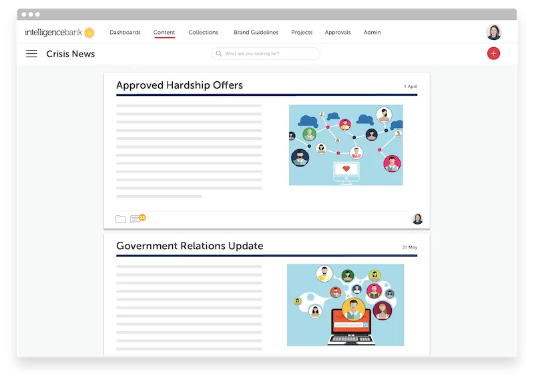Click the '31 May' date label
Screen dimensions: 534x381
click(x=409, y=247)
